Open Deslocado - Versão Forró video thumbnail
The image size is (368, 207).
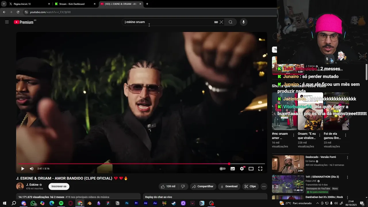click(x=288, y=164)
